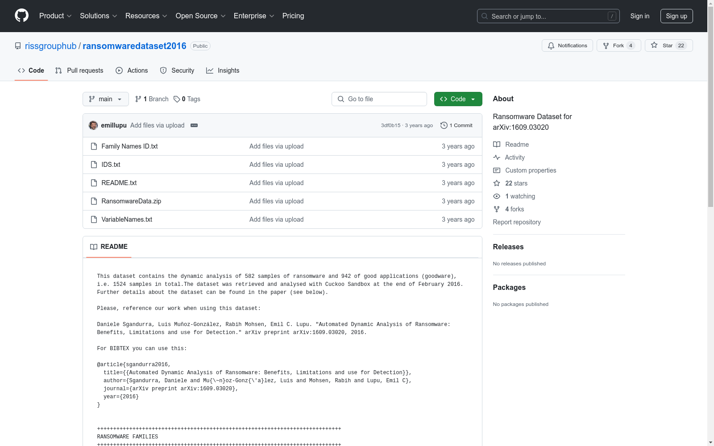Star the ransomwaredataset2016 repository

point(668,45)
